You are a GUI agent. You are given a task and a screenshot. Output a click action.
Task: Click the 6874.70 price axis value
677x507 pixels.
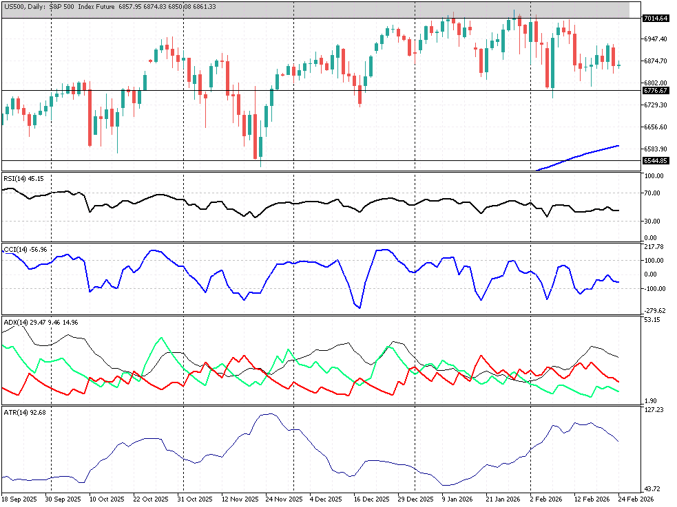(x=655, y=61)
